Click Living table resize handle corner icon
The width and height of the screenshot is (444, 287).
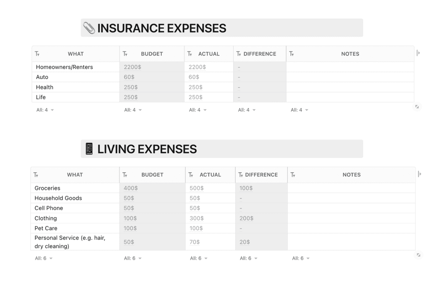(418, 255)
